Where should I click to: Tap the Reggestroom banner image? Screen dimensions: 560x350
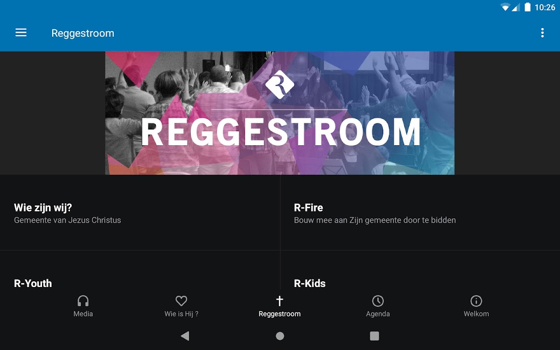[x=280, y=113]
